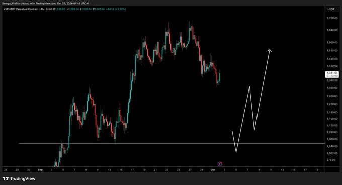342x185 pixels.
Task: Click the change value +44.14 (+3.30%)
Action: pos(116,9)
